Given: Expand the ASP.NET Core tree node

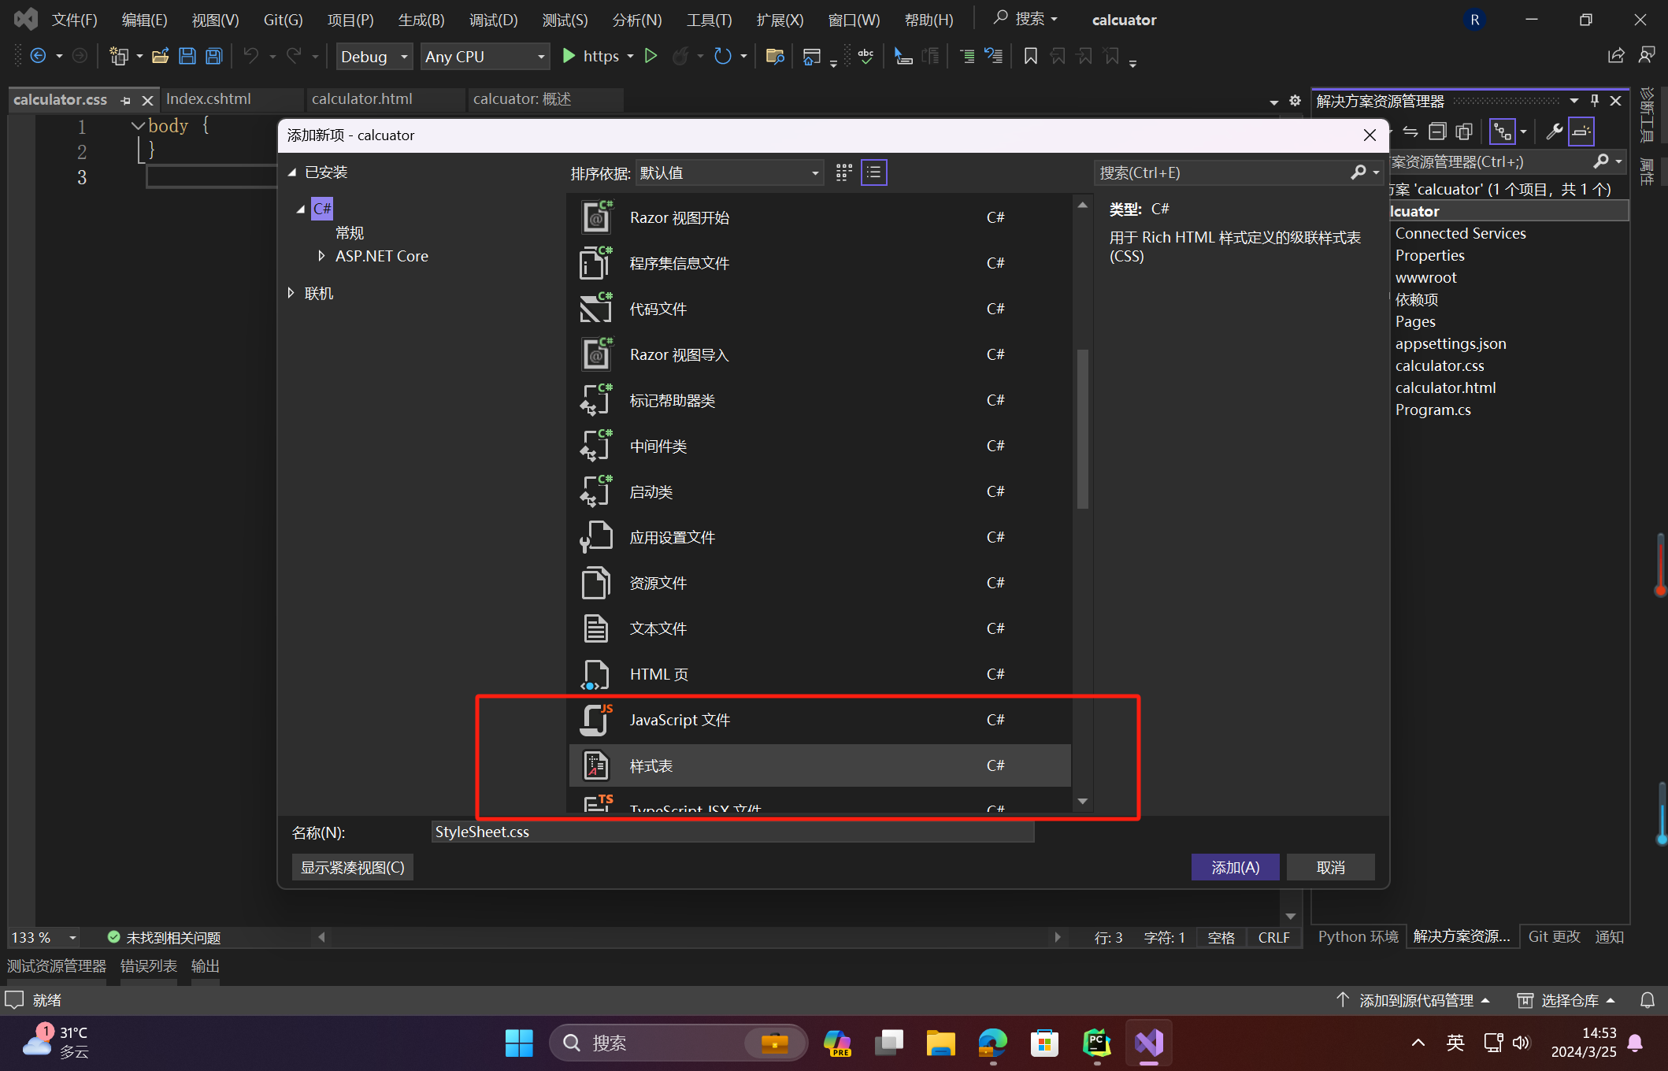Looking at the screenshot, I should click(x=321, y=256).
